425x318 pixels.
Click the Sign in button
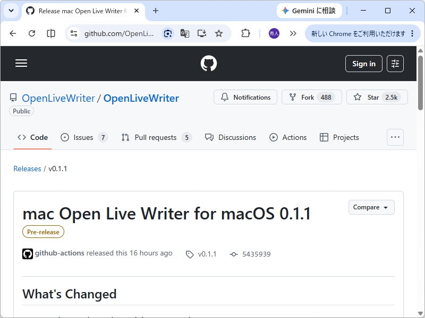coord(364,64)
